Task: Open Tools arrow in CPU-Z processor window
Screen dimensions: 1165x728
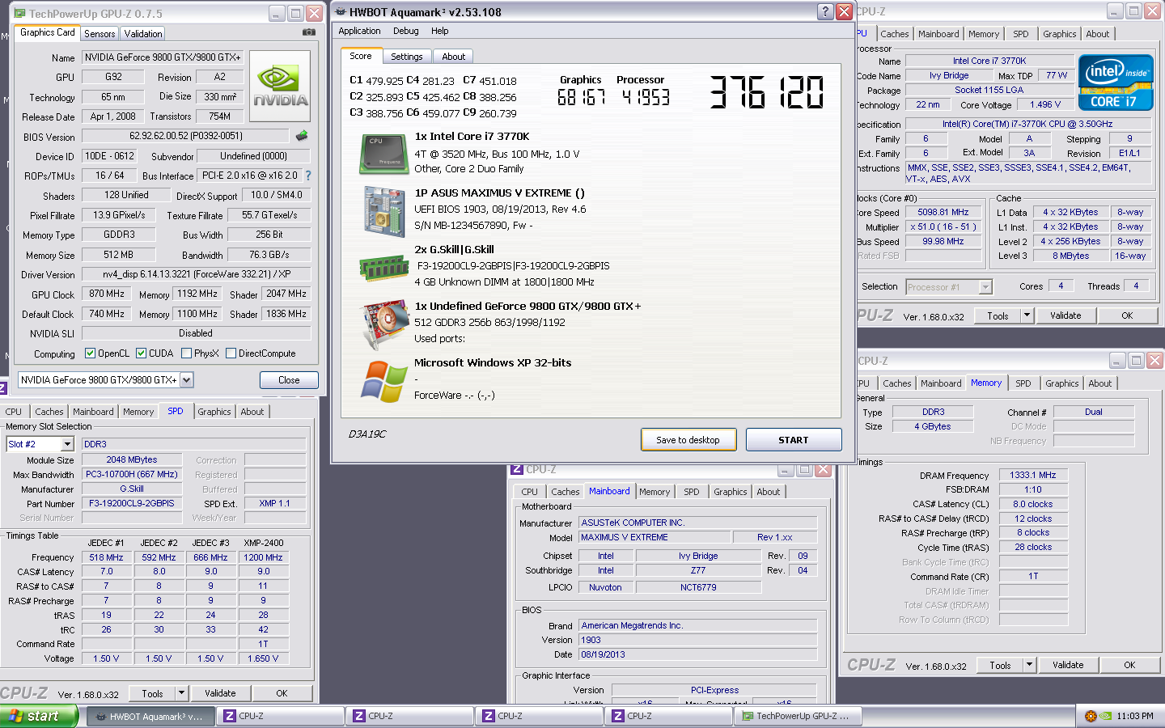Action: coord(1027,315)
